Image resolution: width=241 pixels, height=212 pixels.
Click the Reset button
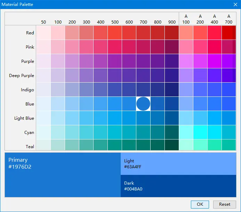point(225,204)
